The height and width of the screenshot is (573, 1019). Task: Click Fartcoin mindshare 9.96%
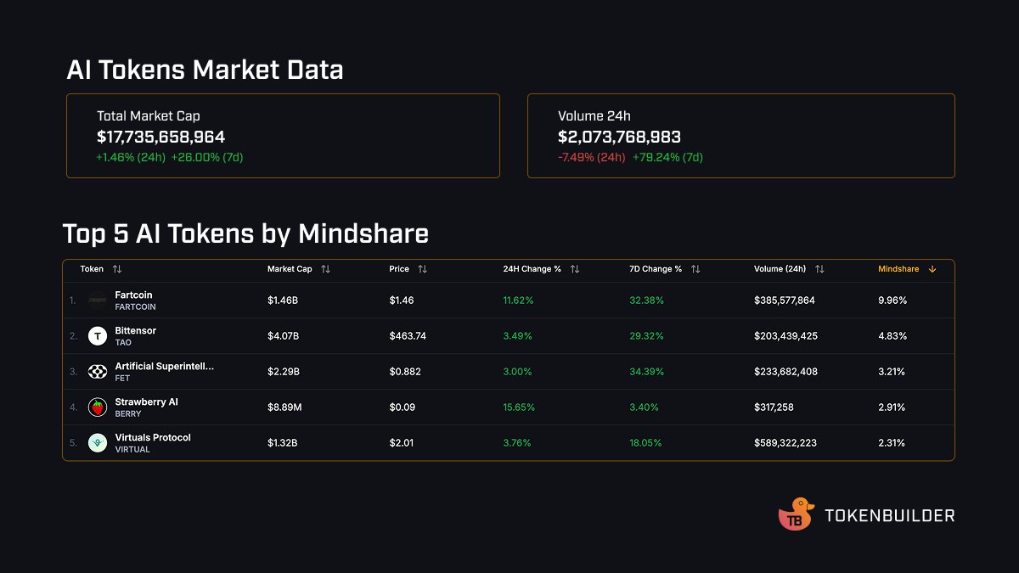[x=892, y=301]
